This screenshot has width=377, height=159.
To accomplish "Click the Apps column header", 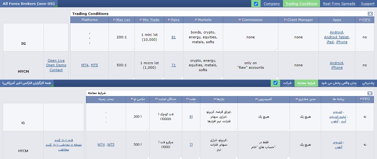I will (x=337, y=20).
